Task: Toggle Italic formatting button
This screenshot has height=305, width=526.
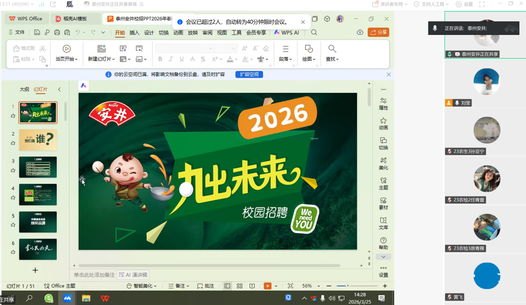Action: (x=171, y=59)
